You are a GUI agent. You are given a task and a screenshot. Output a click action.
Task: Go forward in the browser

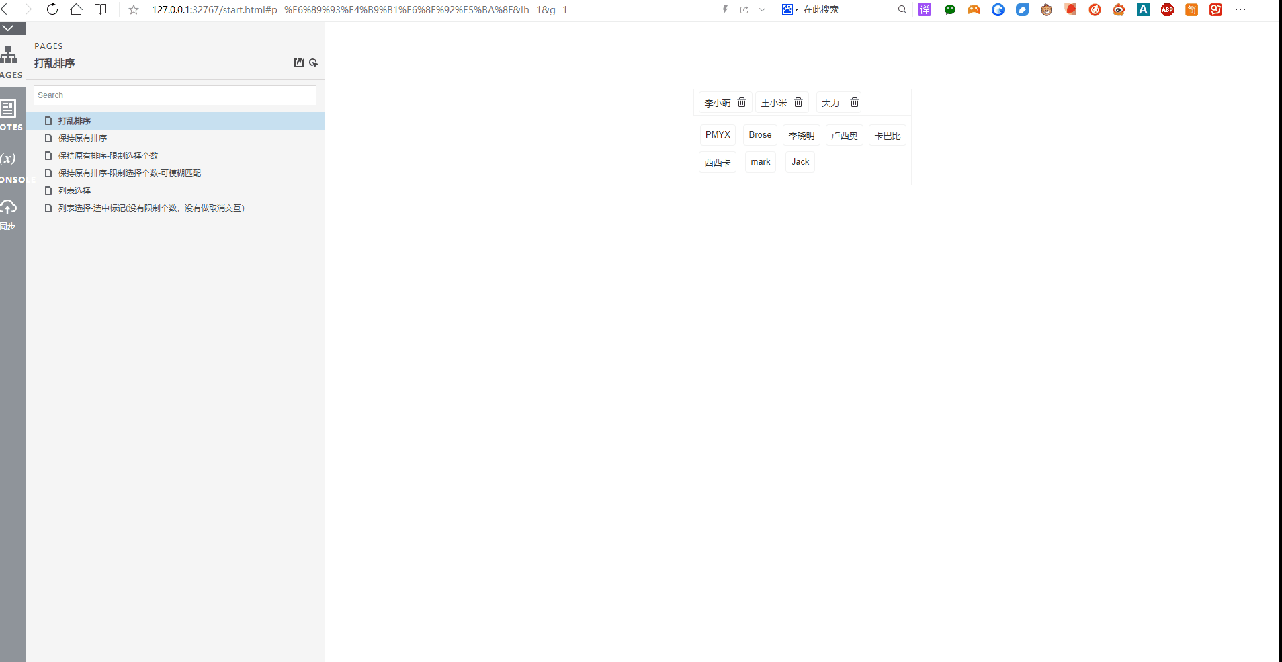[x=28, y=9]
